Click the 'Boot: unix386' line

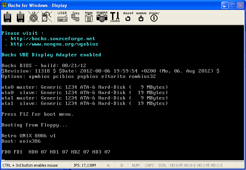coord(21,141)
